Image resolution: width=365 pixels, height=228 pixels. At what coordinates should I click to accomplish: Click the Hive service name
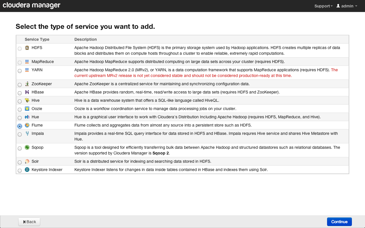36,100
